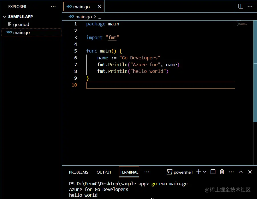
Task: Click the editor vertical scrollbar
Action: (255, 71)
